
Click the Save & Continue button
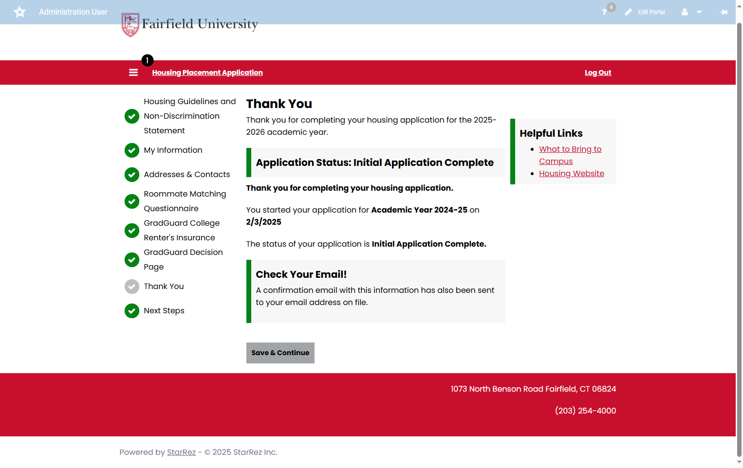280,353
